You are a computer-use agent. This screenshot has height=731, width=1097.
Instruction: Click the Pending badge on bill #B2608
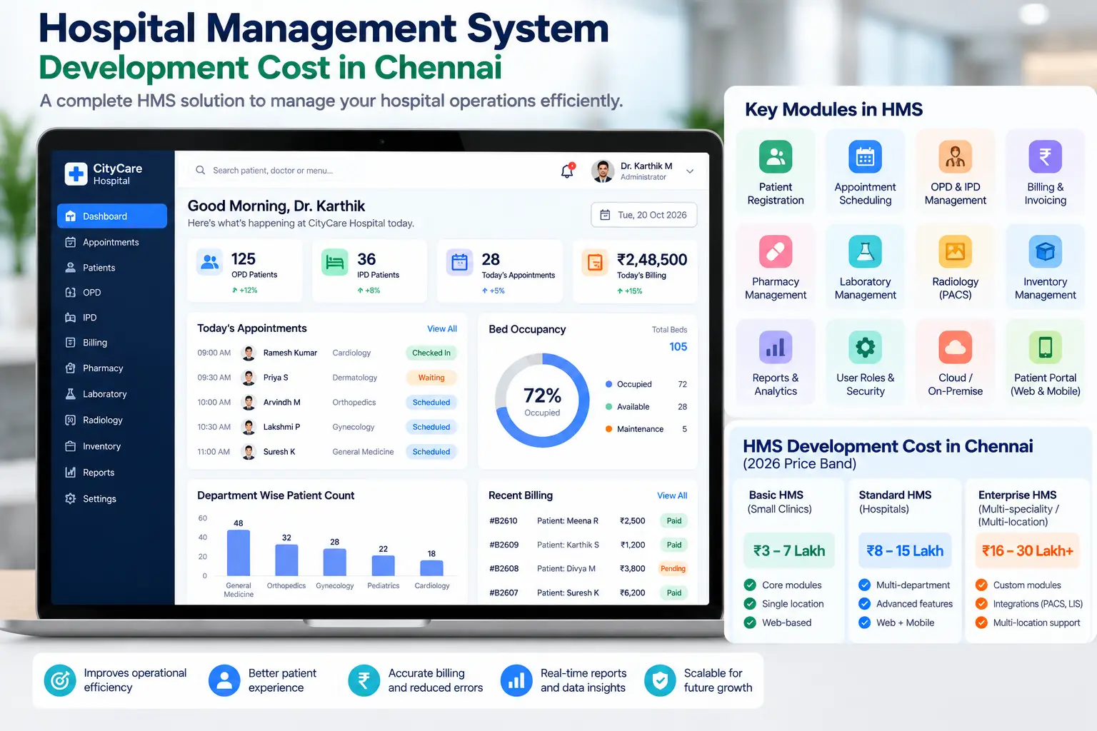pos(673,569)
